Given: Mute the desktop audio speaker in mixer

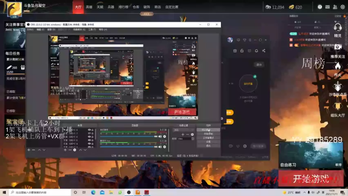Looking at the screenshot, I should pos(160,136).
